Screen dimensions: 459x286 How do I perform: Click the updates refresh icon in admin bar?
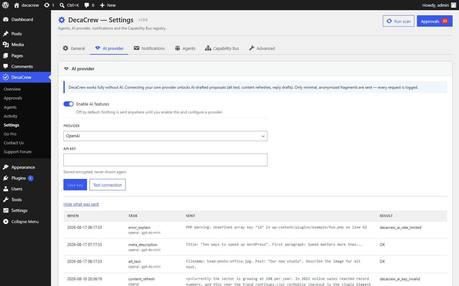point(47,5)
